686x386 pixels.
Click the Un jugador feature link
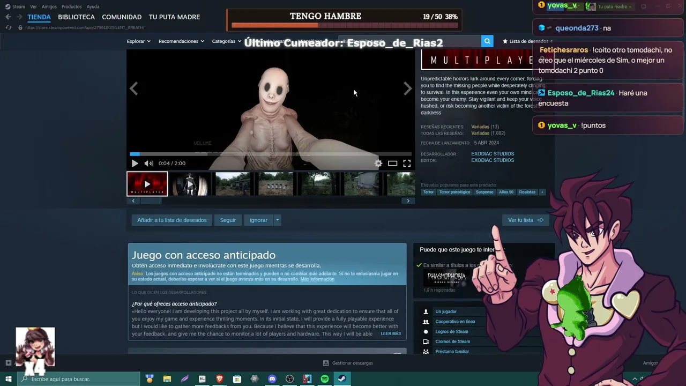[x=446, y=311]
